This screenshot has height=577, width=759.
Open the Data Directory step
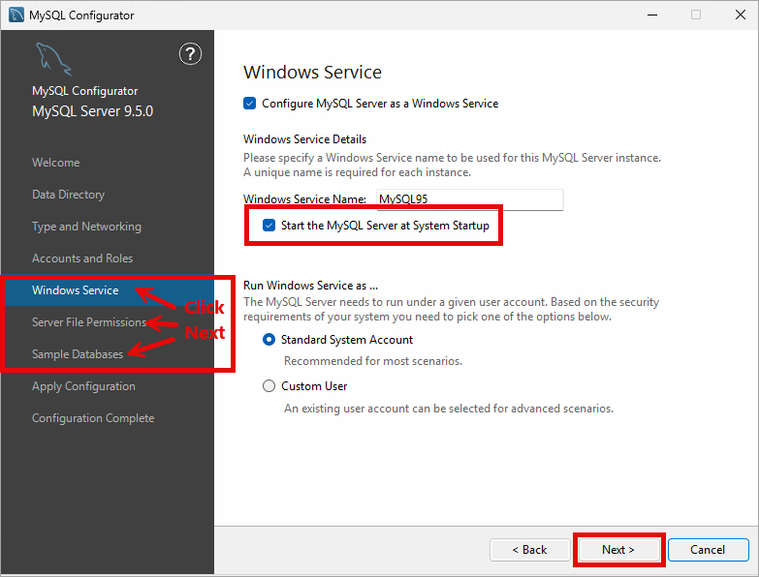point(68,195)
